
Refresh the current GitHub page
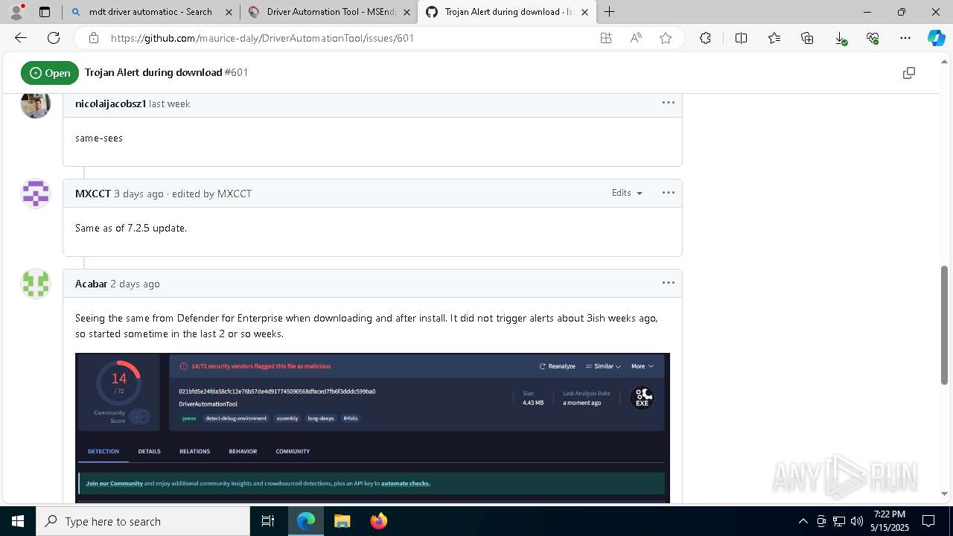[x=54, y=38]
